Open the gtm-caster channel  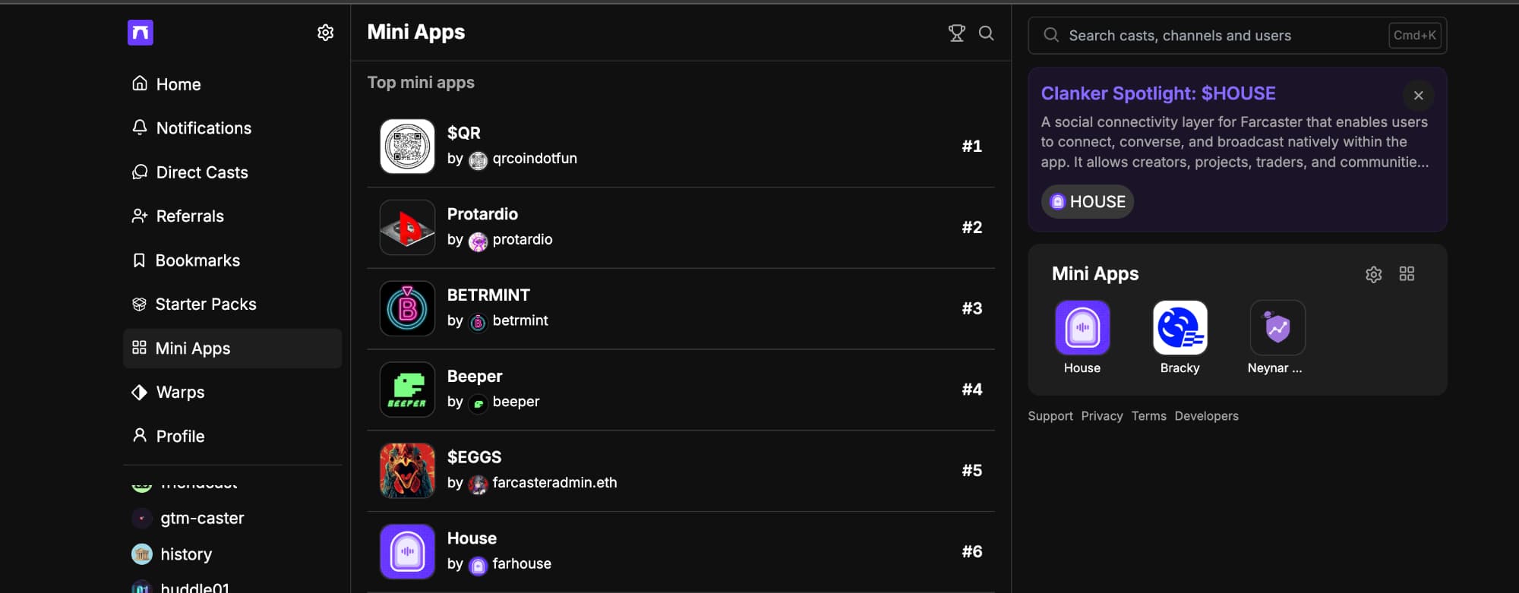click(x=201, y=519)
